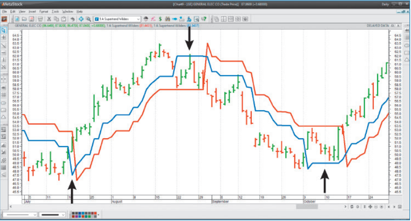This screenshot has height=221, width=411.
Task: Select the arrow pointer tool in sidebar
Action: coord(3,30)
